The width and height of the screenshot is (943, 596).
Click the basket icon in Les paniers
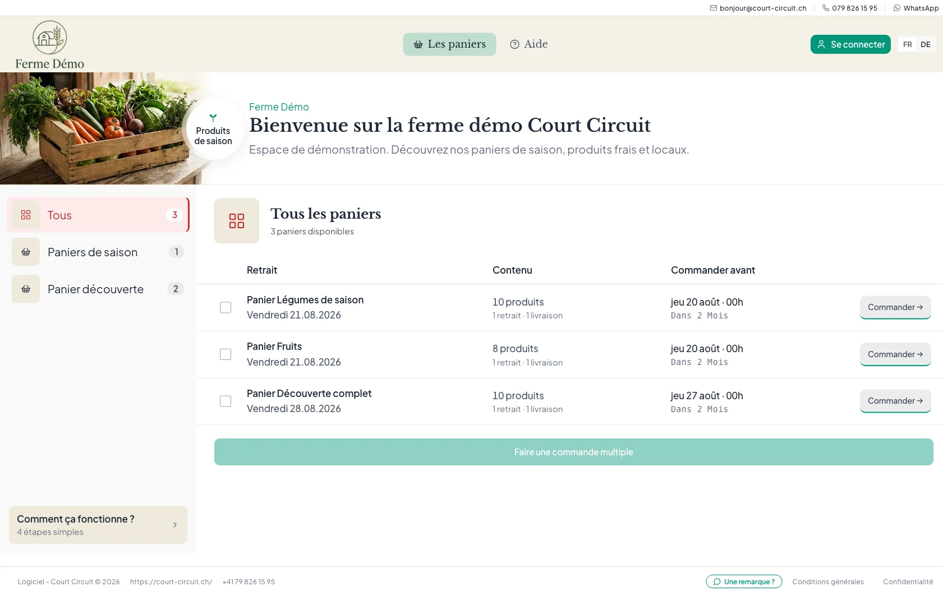coord(418,44)
